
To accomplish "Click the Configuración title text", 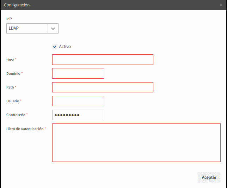I will tap(17, 5).
